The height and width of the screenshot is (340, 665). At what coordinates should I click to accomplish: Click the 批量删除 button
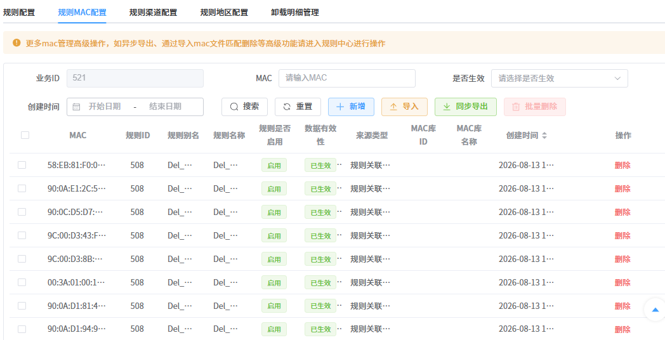534,107
